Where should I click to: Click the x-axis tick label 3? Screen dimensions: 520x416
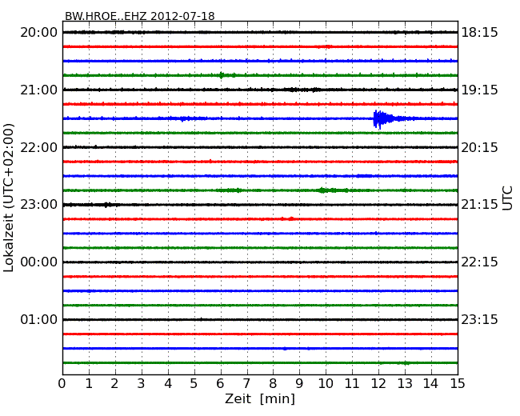(x=141, y=384)
